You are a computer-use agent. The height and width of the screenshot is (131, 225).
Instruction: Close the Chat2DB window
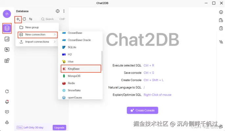coord(221,3)
